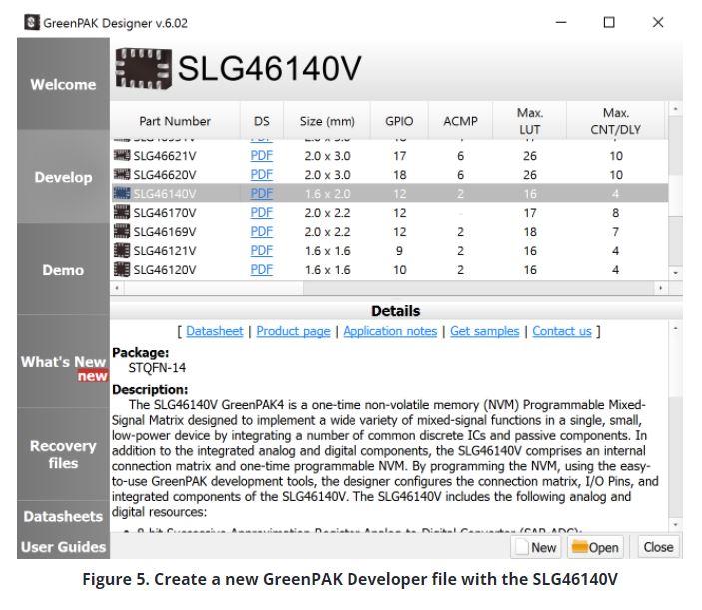Screen dimensions: 702x610
Task: Open the User Guides tab
Action: point(63,546)
